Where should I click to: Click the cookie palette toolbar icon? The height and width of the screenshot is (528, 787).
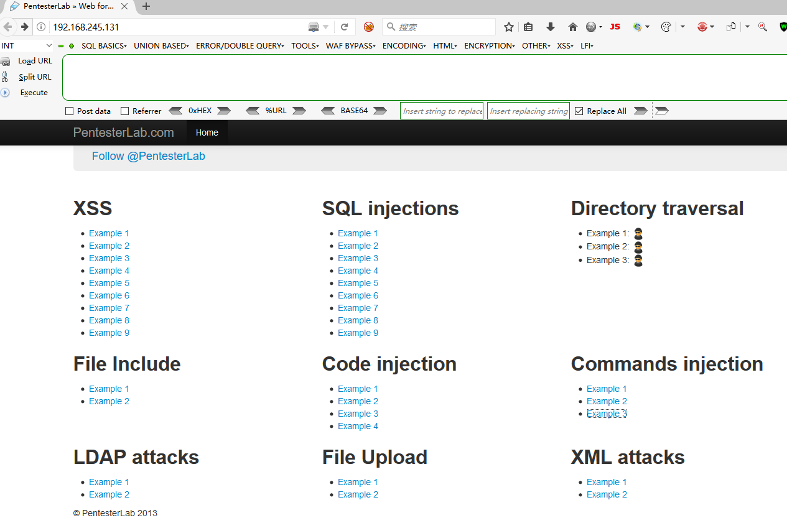coord(666,27)
